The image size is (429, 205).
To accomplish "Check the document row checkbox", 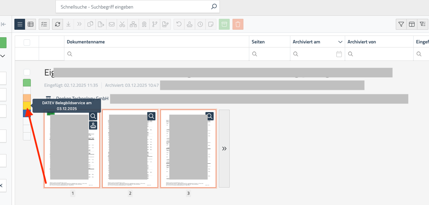I will coord(27,72).
